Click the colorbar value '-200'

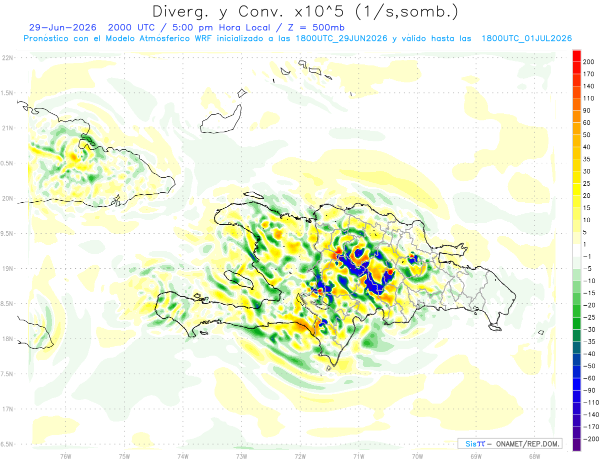coord(591,439)
